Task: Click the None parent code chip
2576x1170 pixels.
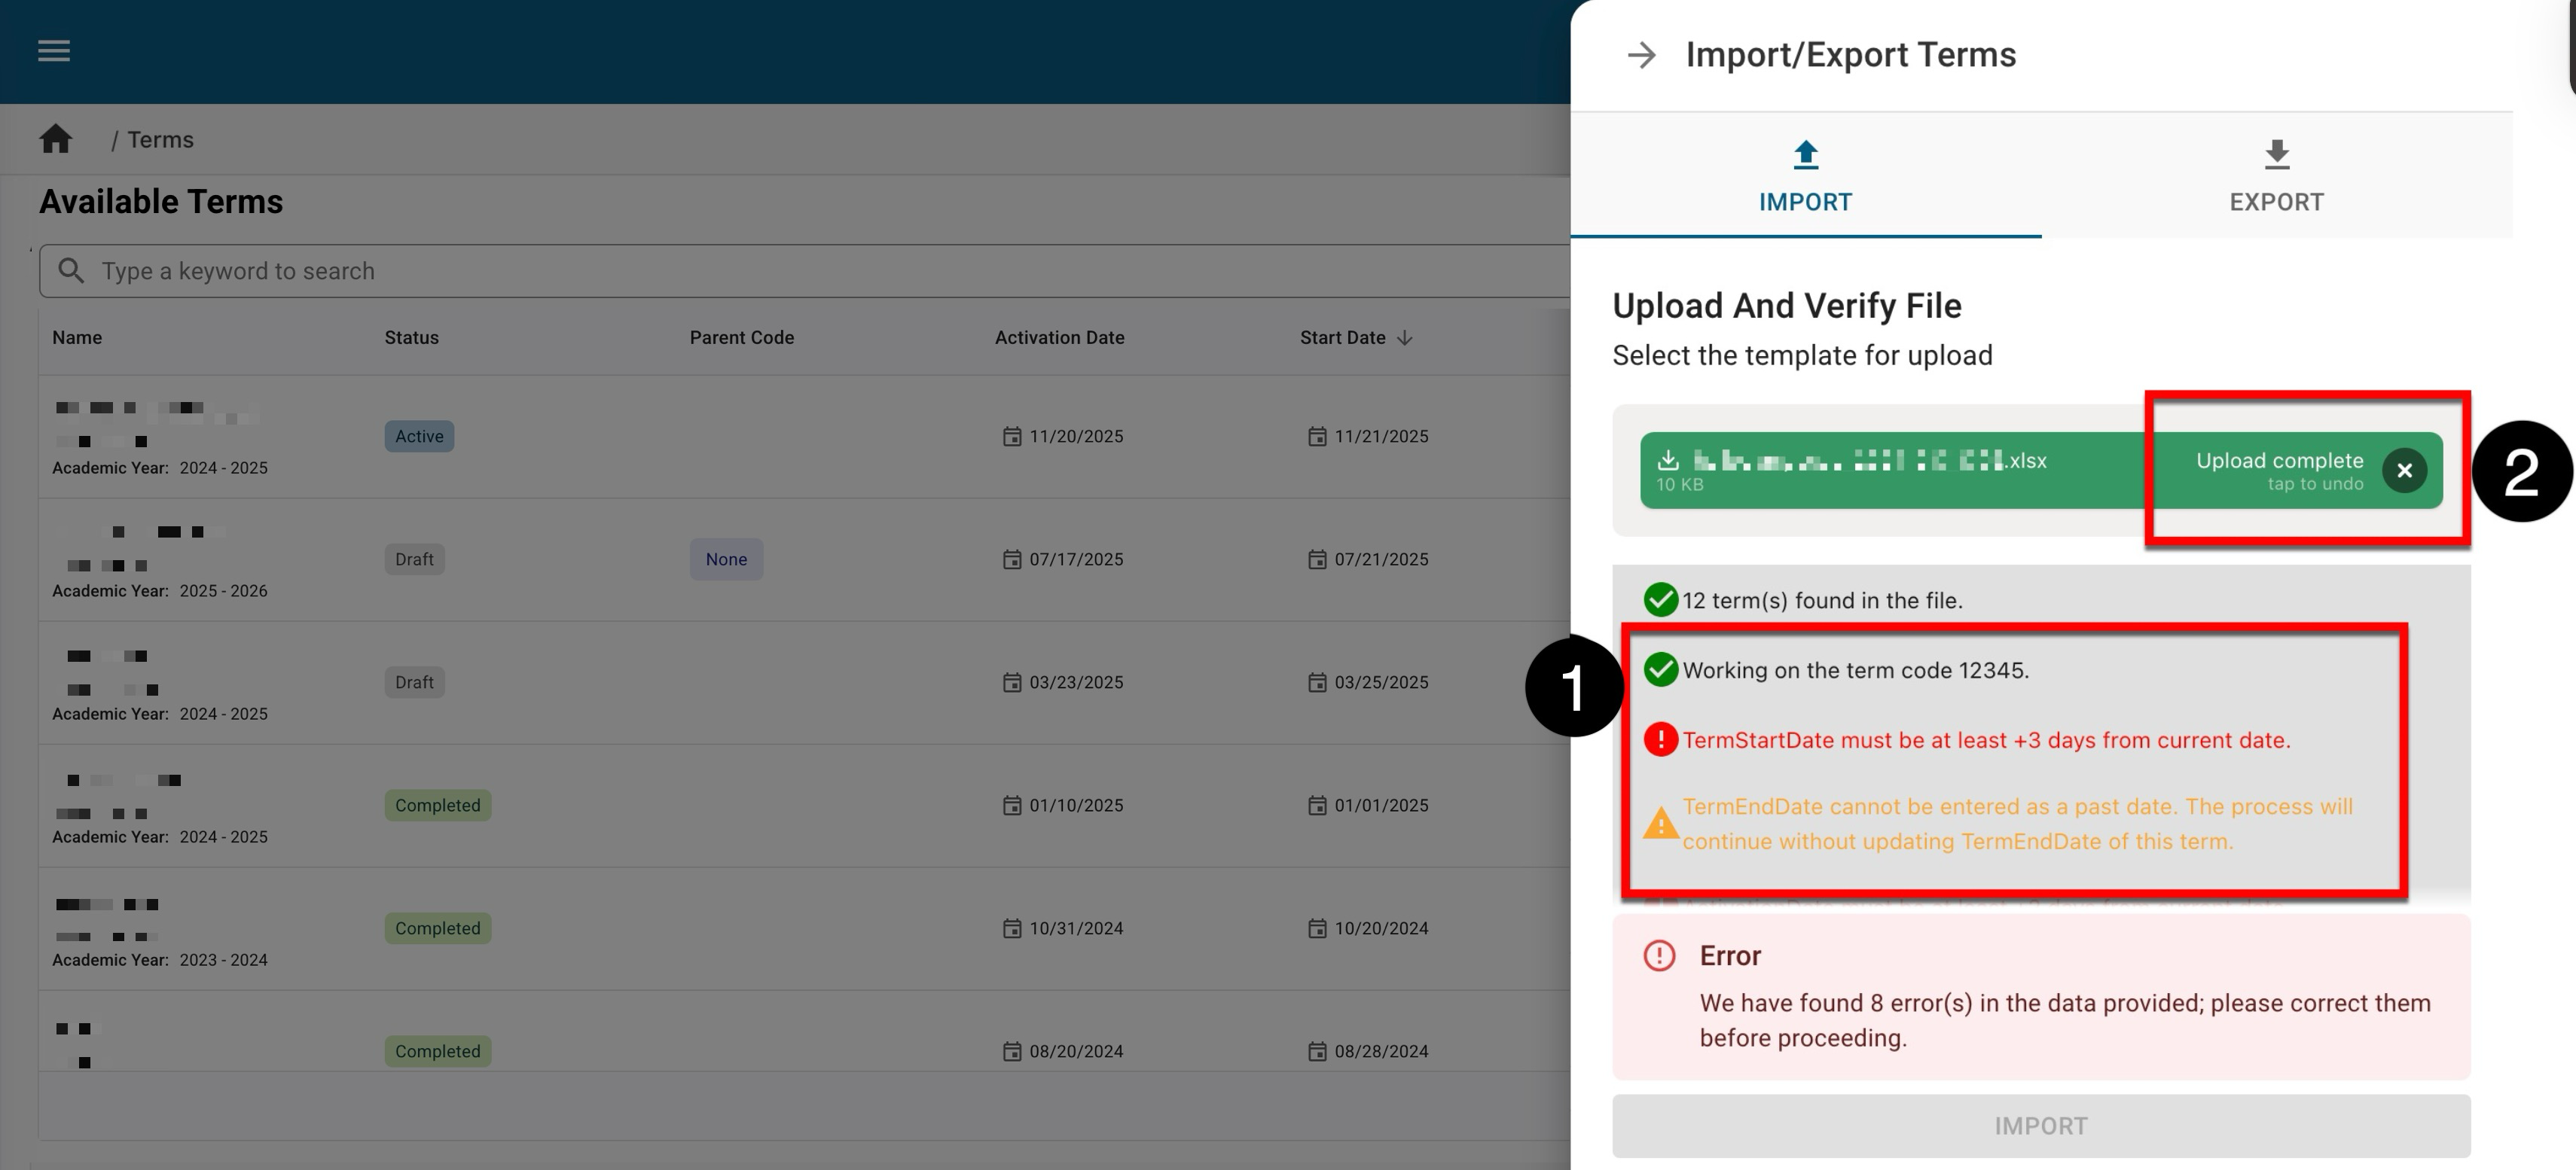Action: pyautogui.click(x=726, y=560)
